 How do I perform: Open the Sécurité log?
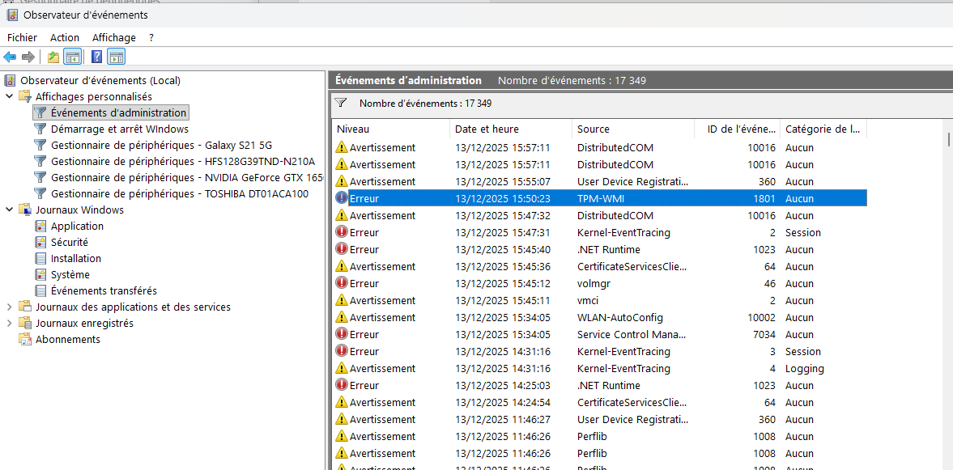point(70,242)
